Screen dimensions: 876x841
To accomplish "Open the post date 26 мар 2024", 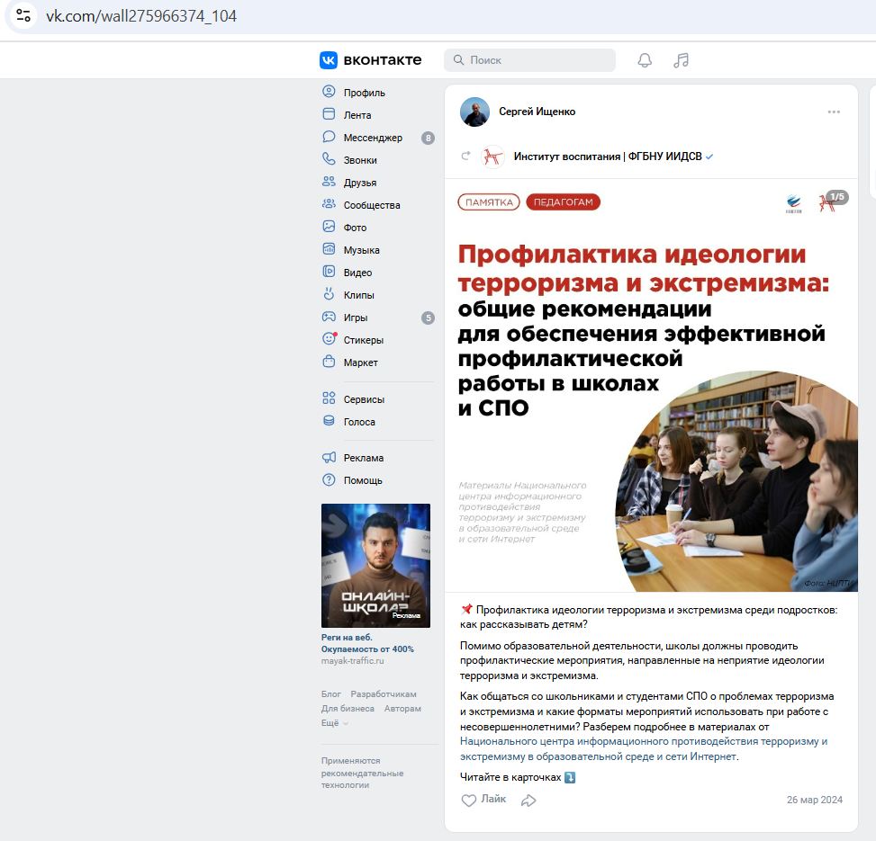I will (814, 800).
